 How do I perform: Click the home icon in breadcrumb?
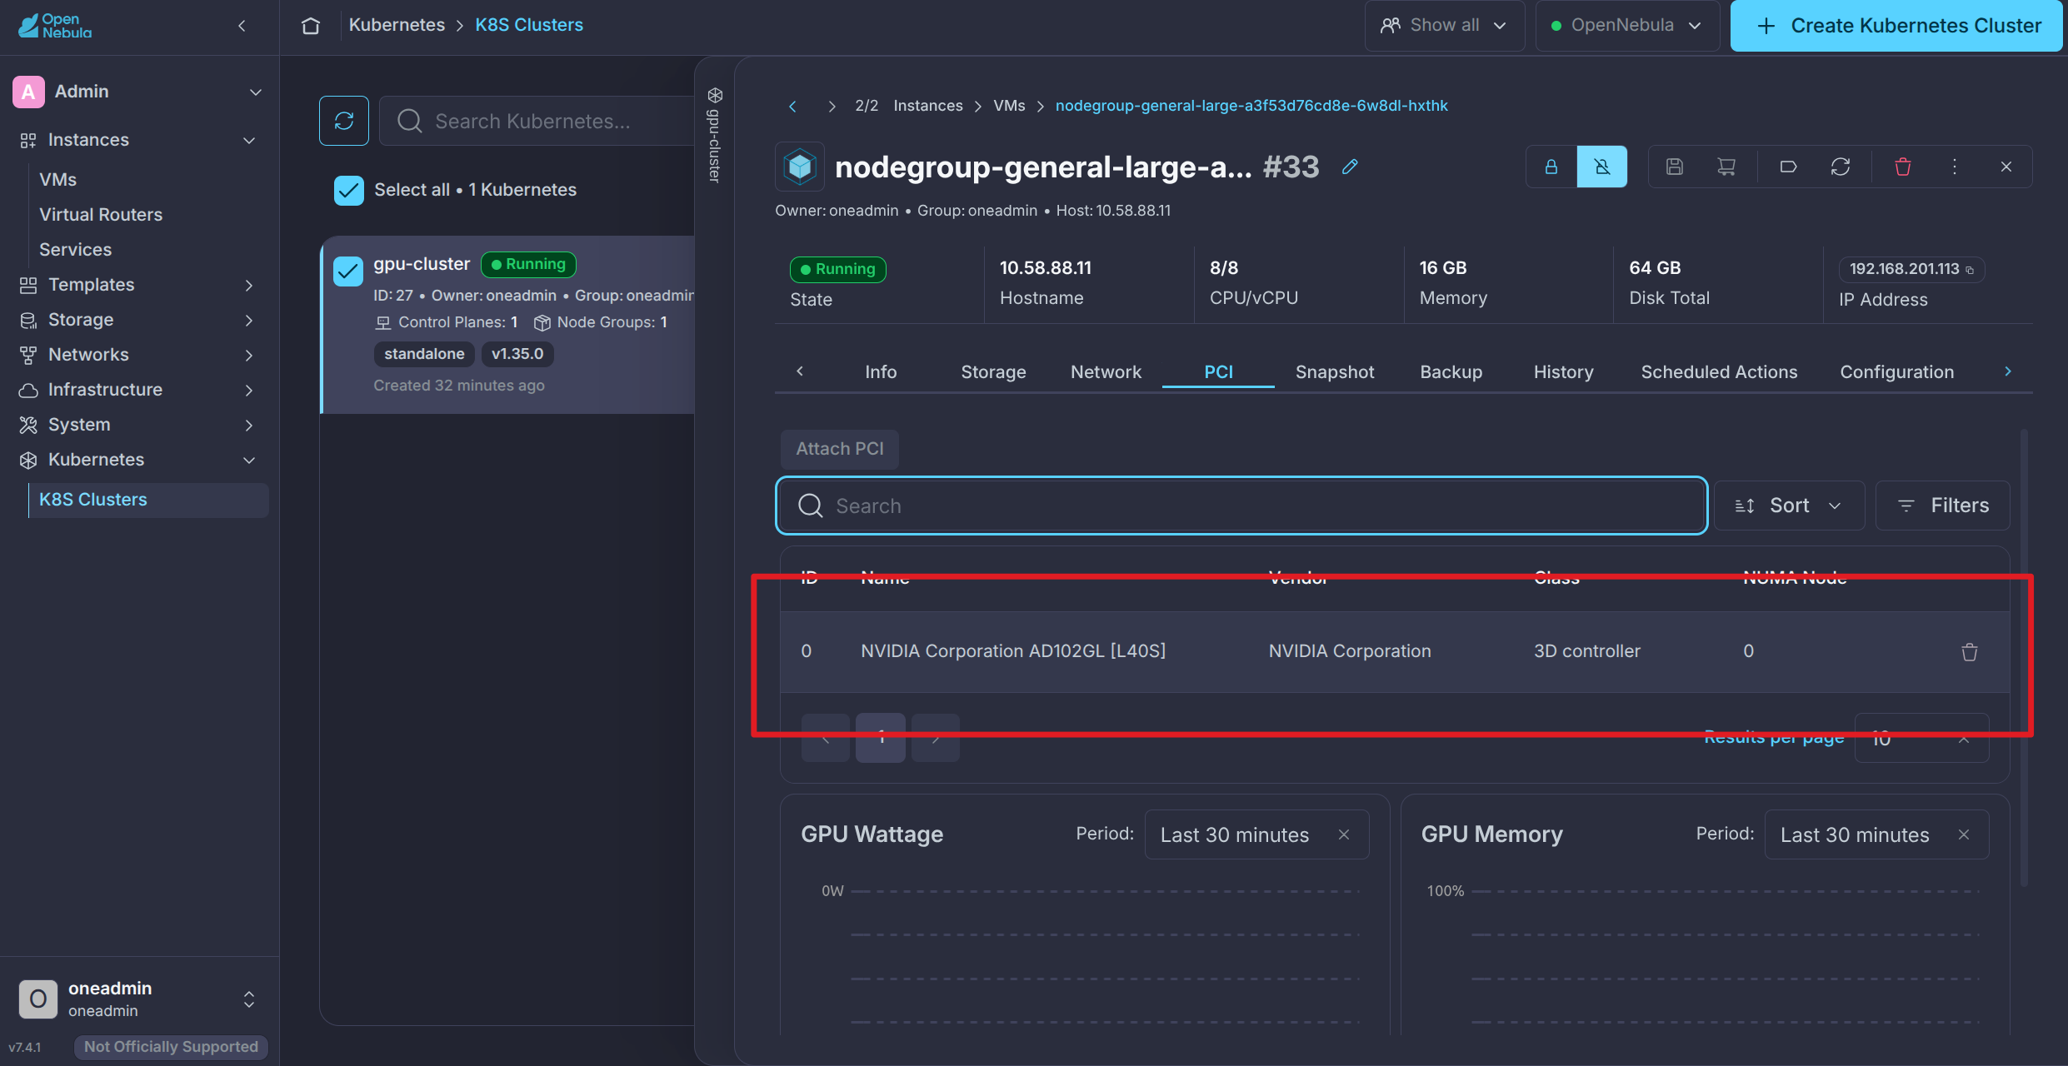[x=311, y=26]
